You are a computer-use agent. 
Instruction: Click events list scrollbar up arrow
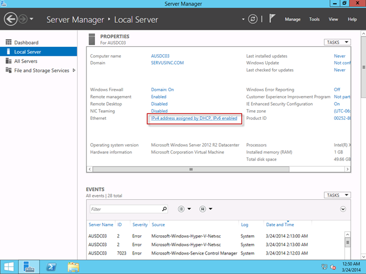[347, 235]
